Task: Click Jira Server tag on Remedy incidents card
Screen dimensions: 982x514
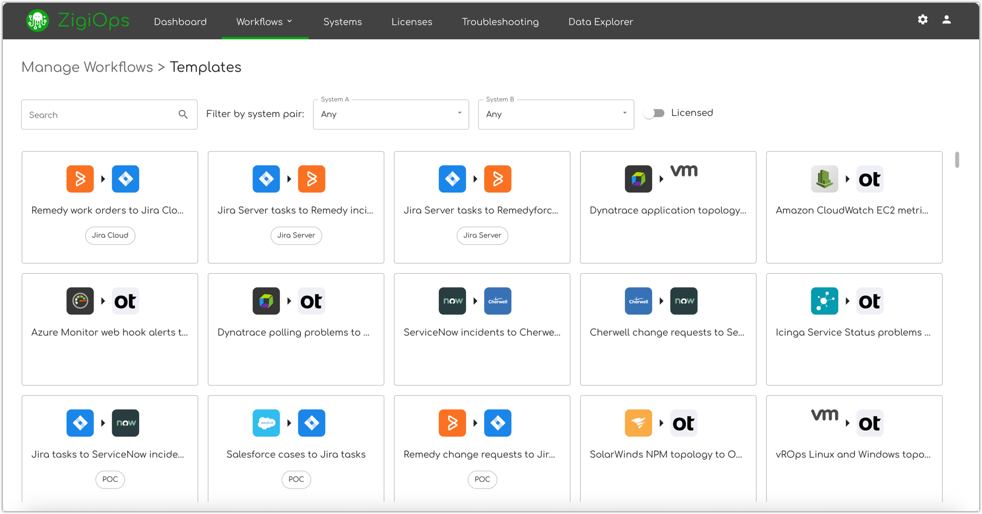Action: pyautogui.click(x=296, y=235)
